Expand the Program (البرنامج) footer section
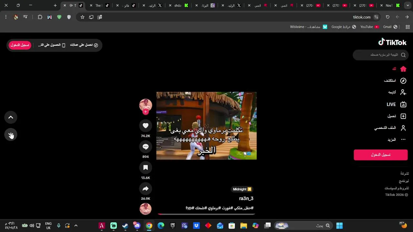 404,181
